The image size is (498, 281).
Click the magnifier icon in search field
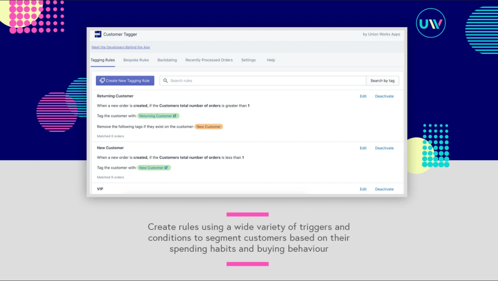click(x=165, y=81)
